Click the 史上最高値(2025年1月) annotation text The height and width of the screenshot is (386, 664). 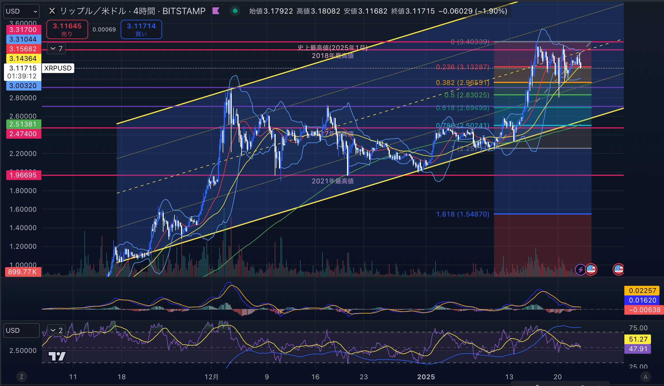pos(333,48)
